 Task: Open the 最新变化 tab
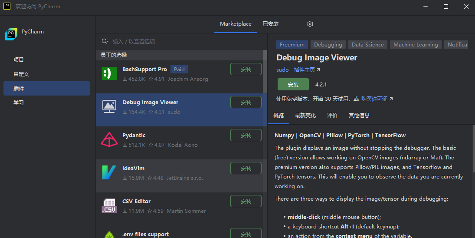click(305, 116)
